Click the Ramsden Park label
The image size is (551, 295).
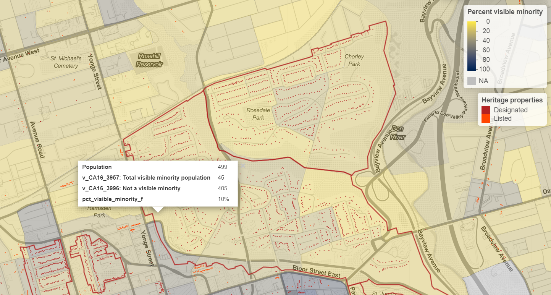(96, 212)
